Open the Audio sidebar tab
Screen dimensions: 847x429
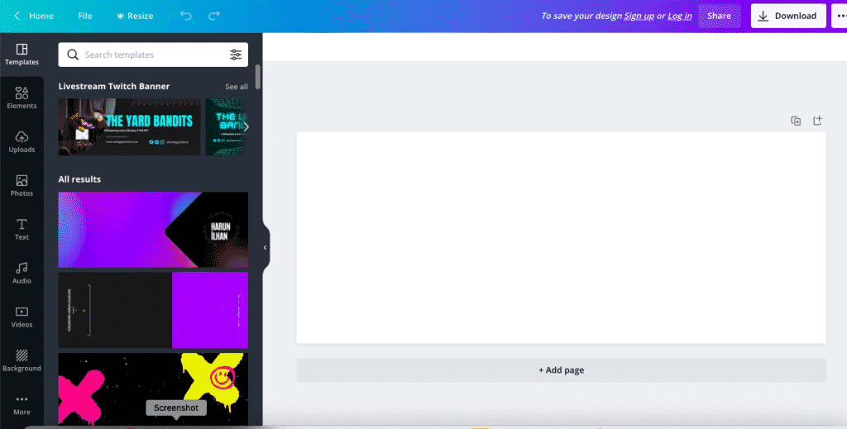coord(22,273)
